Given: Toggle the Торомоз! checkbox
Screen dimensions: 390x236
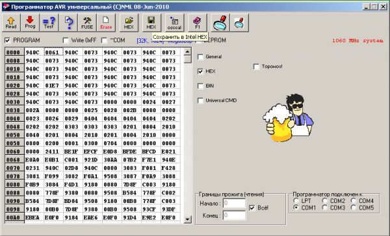Looking at the screenshot, I should pos(256,67).
